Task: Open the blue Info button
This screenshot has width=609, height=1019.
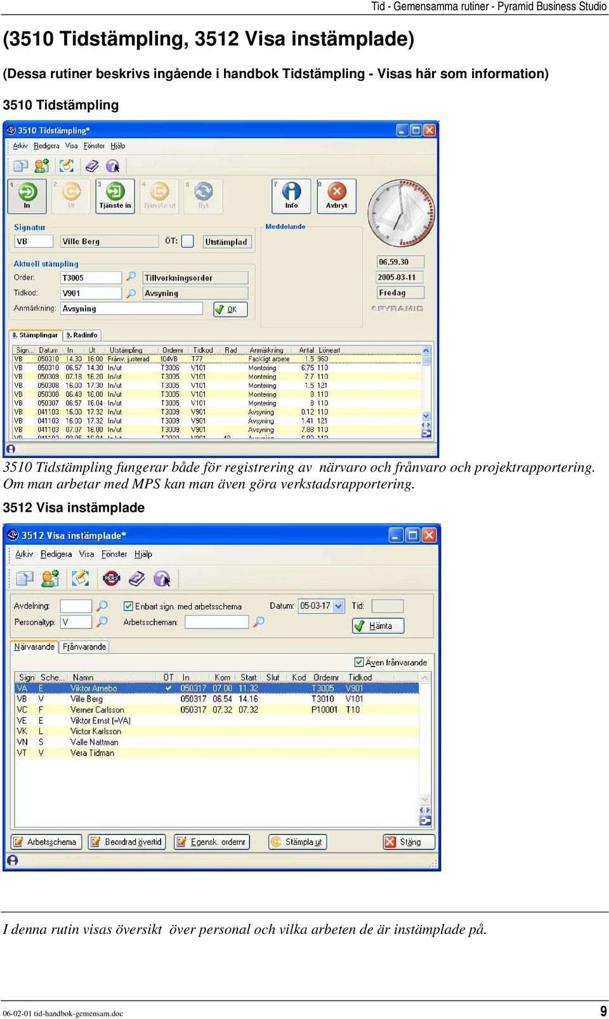Action: tap(291, 196)
